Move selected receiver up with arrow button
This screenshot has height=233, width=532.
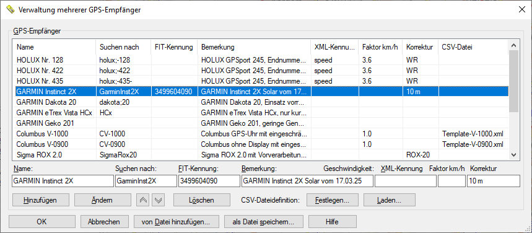coord(143,200)
